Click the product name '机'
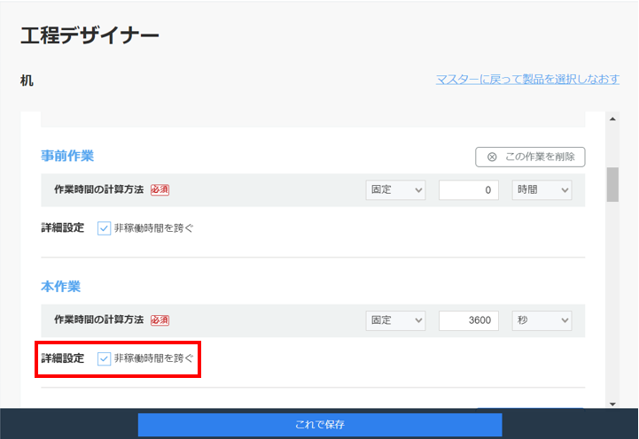 pos(27,81)
